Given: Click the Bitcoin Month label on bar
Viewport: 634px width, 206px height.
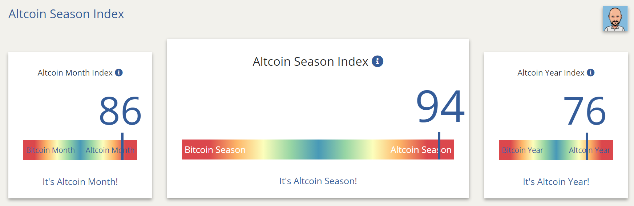Looking at the screenshot, I should pos(51,150).
